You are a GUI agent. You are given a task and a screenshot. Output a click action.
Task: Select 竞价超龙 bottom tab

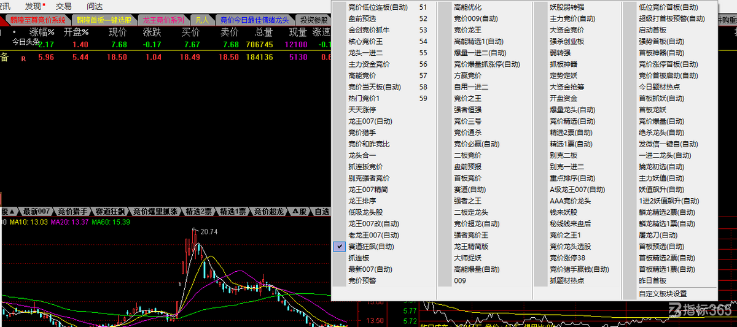pyautogui.click(x=269, y=212)
